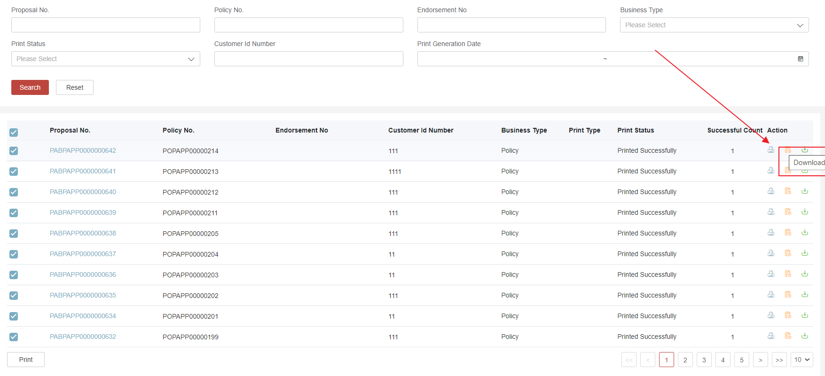Click print icon for policy POPAPP00000202

tap(770, 295)
